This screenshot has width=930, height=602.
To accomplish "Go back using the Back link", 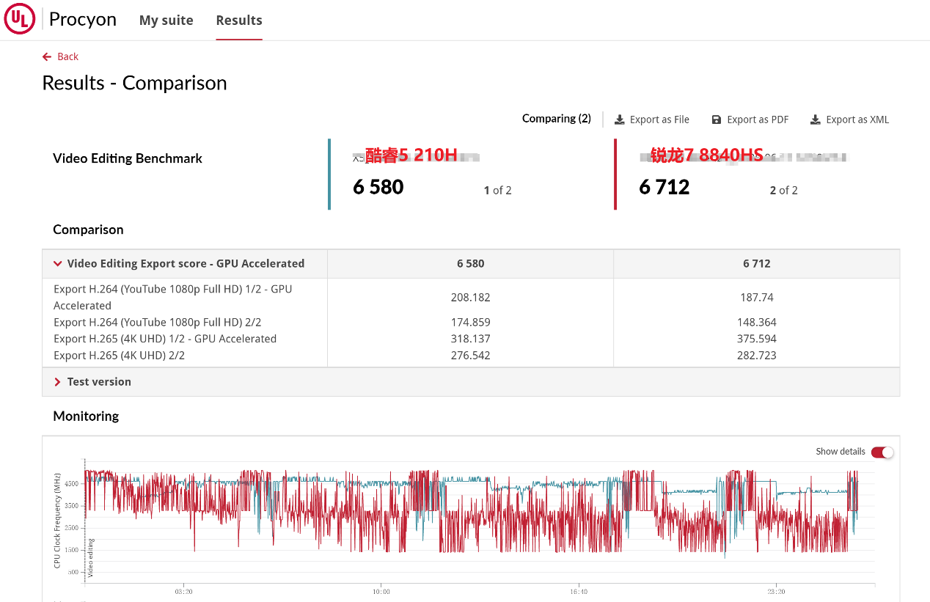I will [67, 57].
